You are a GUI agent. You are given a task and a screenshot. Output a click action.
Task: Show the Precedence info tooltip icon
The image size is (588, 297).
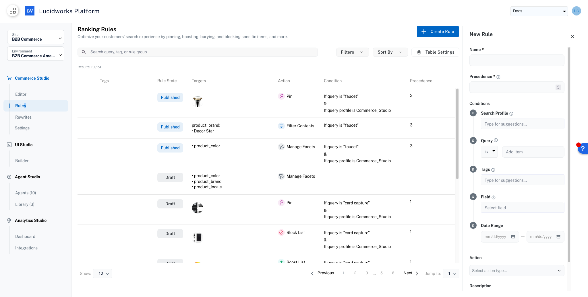[x=498, y=77]
